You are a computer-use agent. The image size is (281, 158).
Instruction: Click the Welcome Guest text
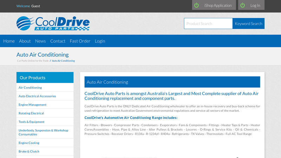28,6
